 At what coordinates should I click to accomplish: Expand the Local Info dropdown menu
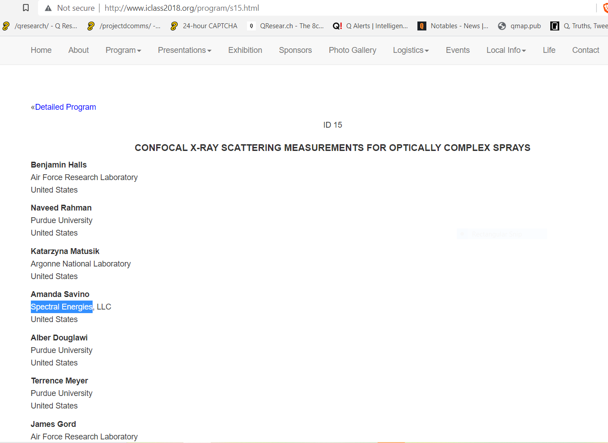click(x=506, y=50)
